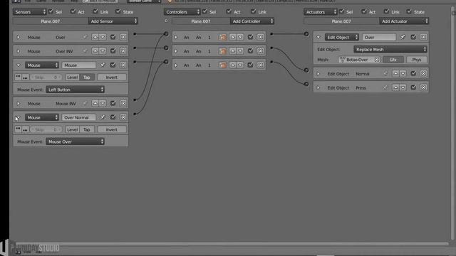Delete the Over Normal sensor
The height and width of the screenshot is (256, 456).
(x=123, y=117)
